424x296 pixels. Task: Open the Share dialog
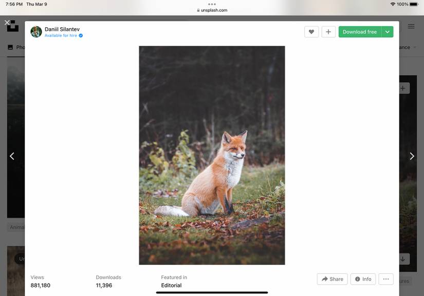pos(332,279)
